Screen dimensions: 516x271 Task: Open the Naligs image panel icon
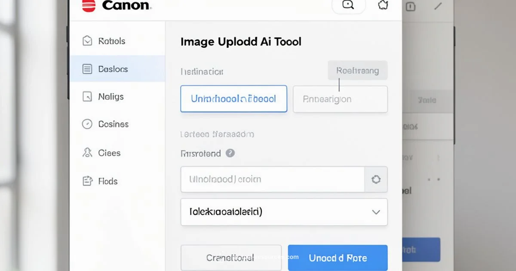(x=88, y=96)
